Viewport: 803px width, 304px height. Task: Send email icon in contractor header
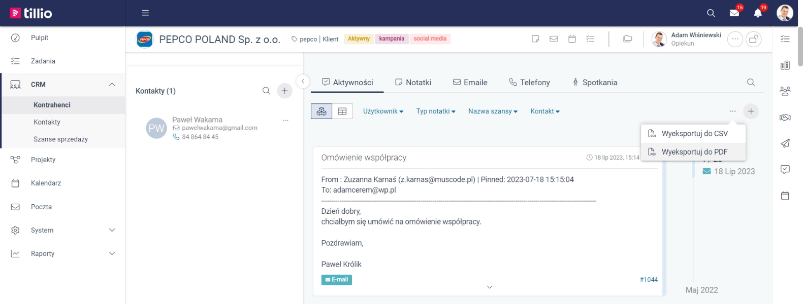(x=554, y=39)
